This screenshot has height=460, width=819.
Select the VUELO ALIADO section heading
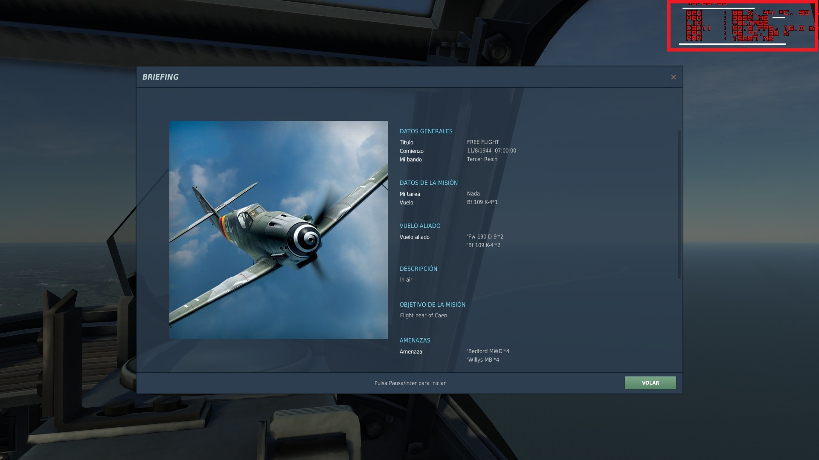[x=420, y=226]
